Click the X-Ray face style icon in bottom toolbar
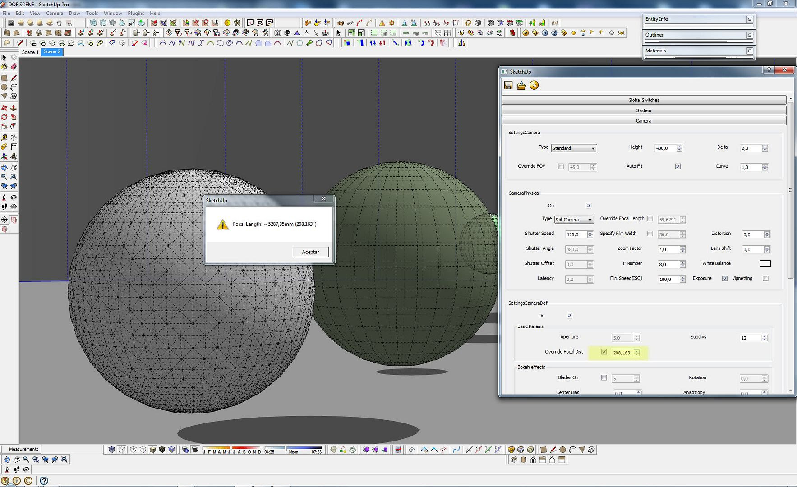The width and height of the screenshot is (797, 487). tap(111, 450)
